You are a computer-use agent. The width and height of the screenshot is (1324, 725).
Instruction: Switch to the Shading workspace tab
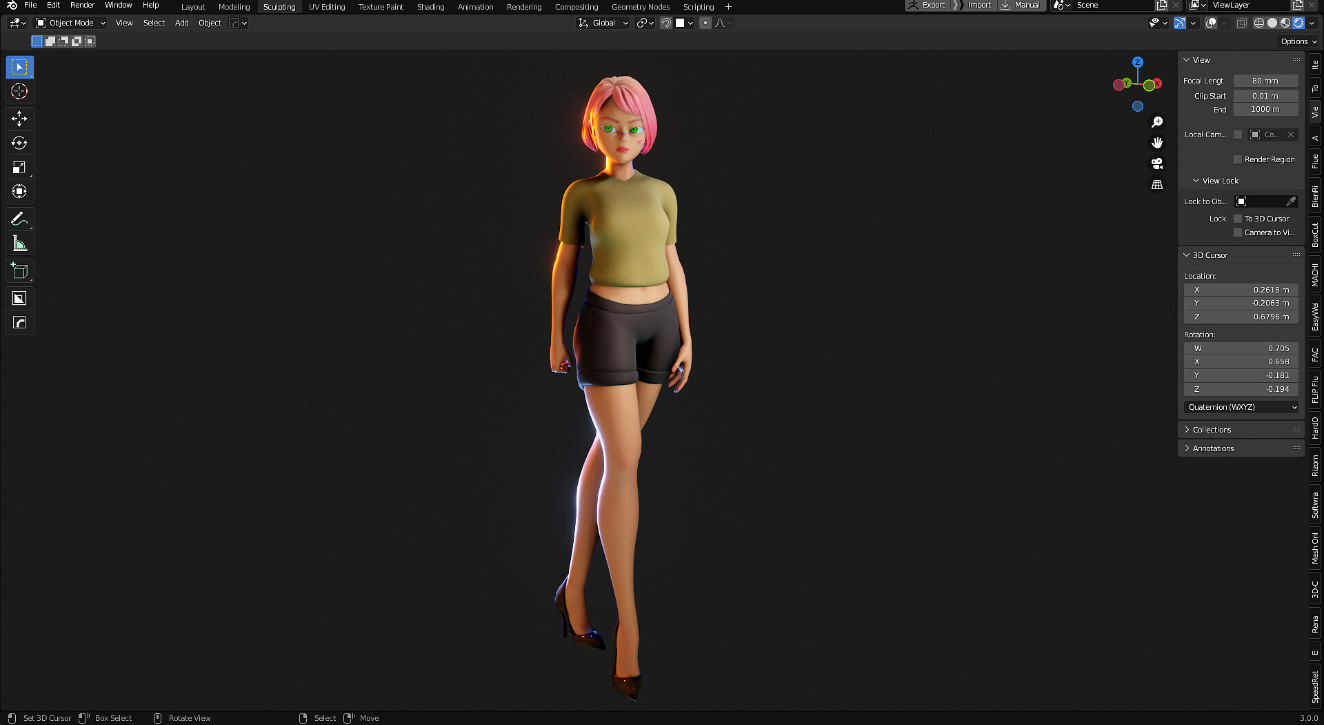point(430,6)
